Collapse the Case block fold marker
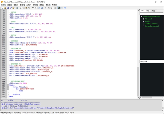The image size is (164, 114). [x=8, y=89]
